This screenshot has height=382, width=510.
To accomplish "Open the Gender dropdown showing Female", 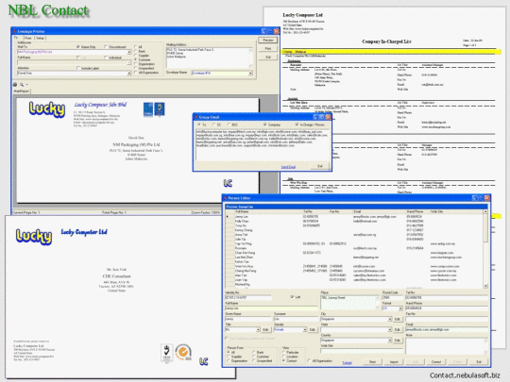I will pyautogui.click(x=305, y=330).
